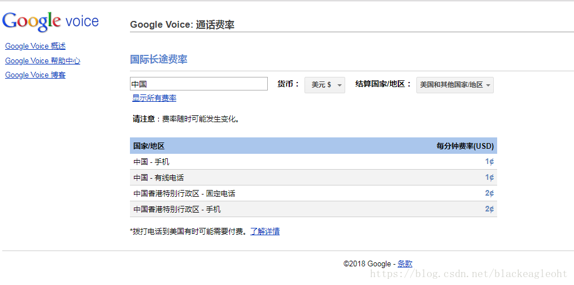Click the 国家/地区 column header
This screenshot has height=285, width=574.
click(149, 146)
